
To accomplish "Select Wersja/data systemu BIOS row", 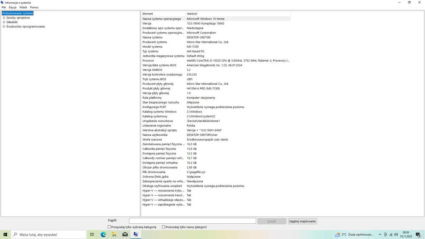I will pyautogui.click(x=216, y=65).
